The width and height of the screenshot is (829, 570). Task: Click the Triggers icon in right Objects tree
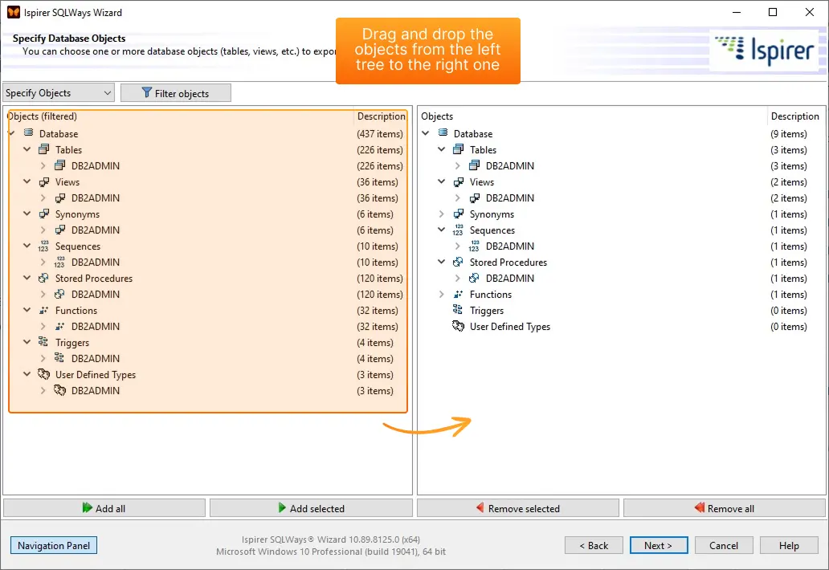(x=458, y=310)
